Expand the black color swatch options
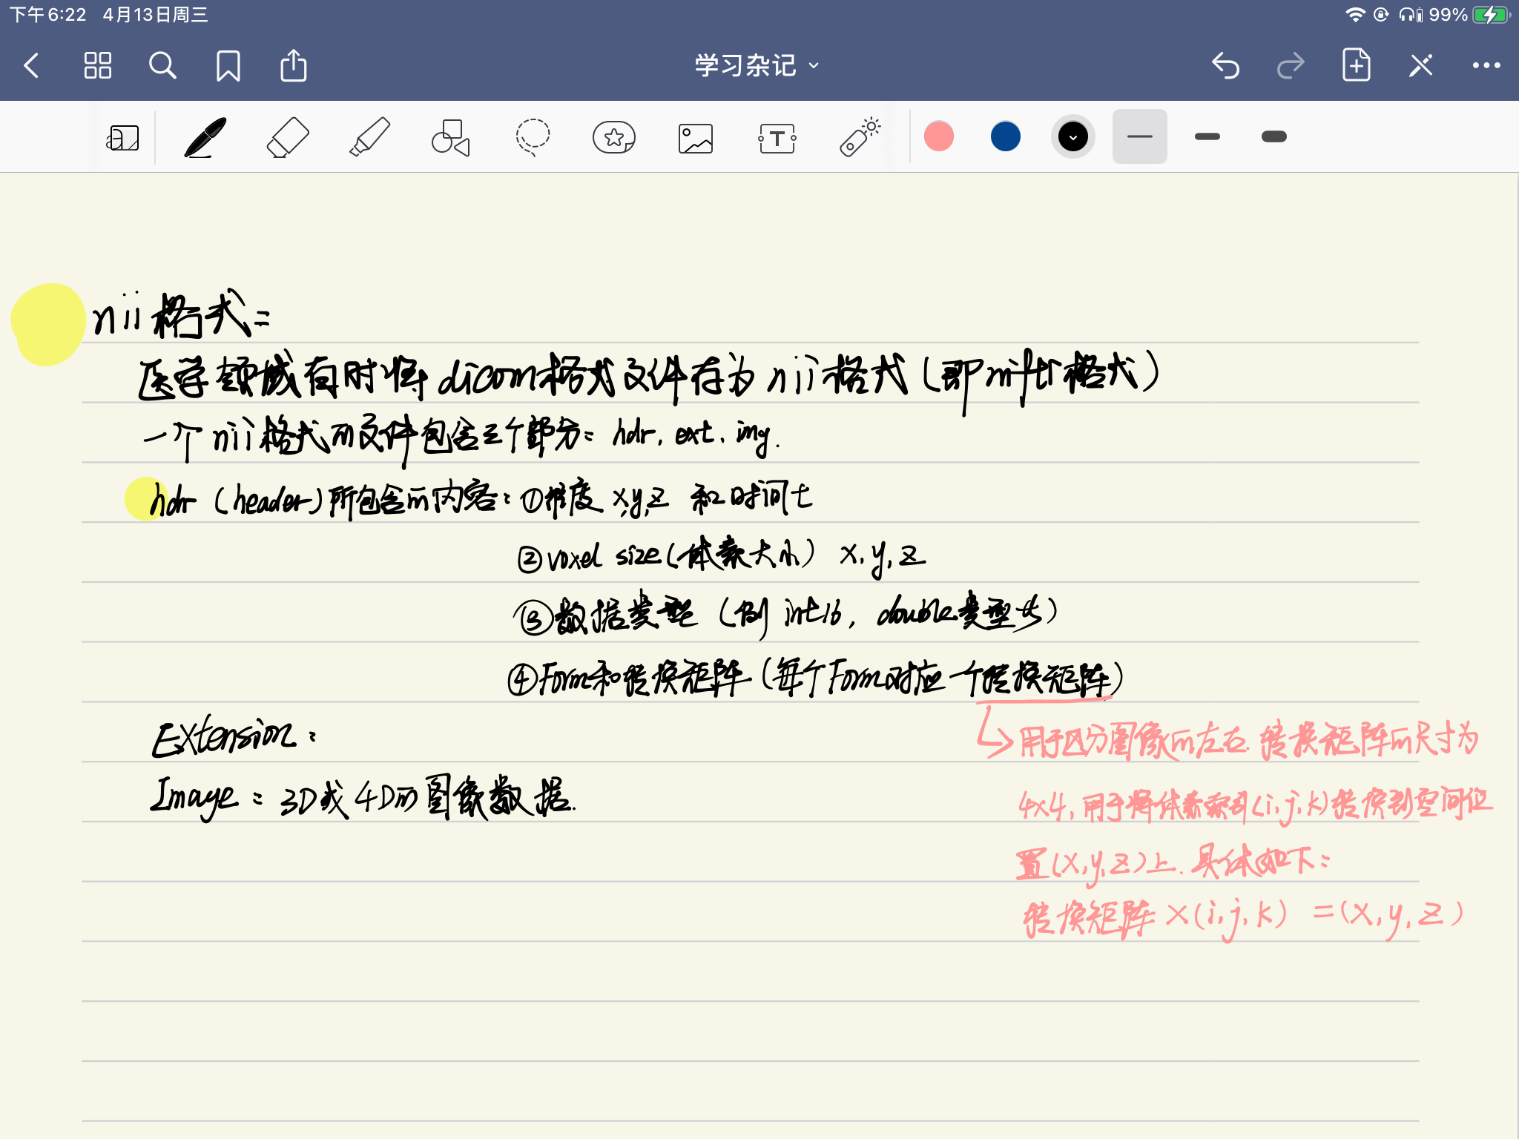This screenshot has height=1139, width=1519. pyautogui.click(x=1072, y=136)
